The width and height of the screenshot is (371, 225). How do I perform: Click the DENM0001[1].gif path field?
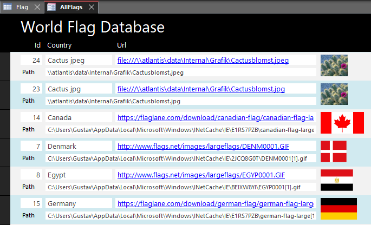tap(181, 158)
